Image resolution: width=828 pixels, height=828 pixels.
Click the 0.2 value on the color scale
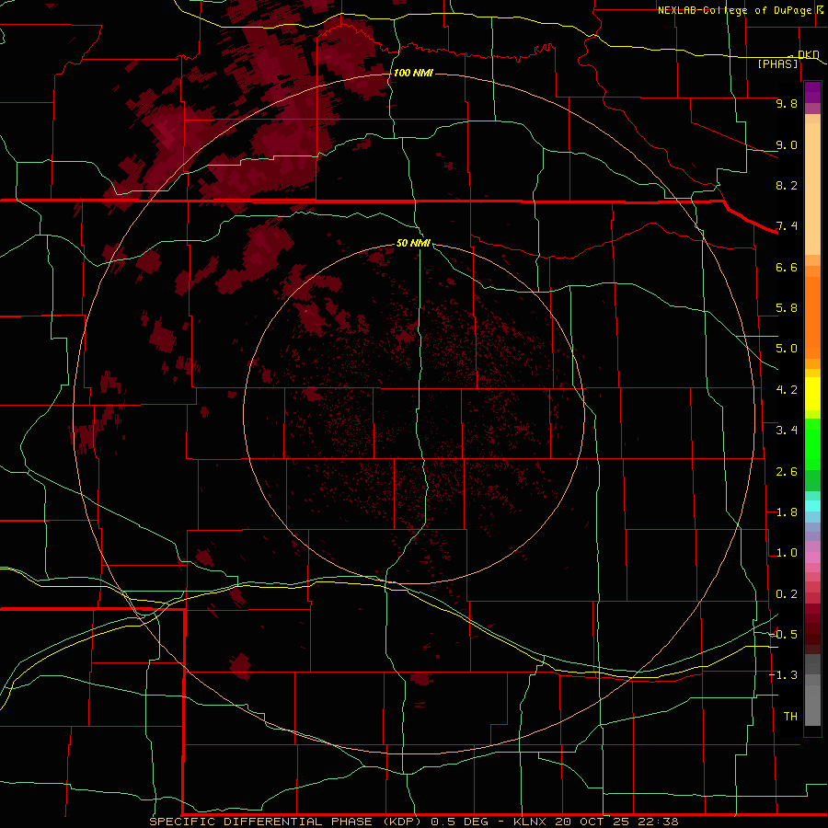(787, 594)
